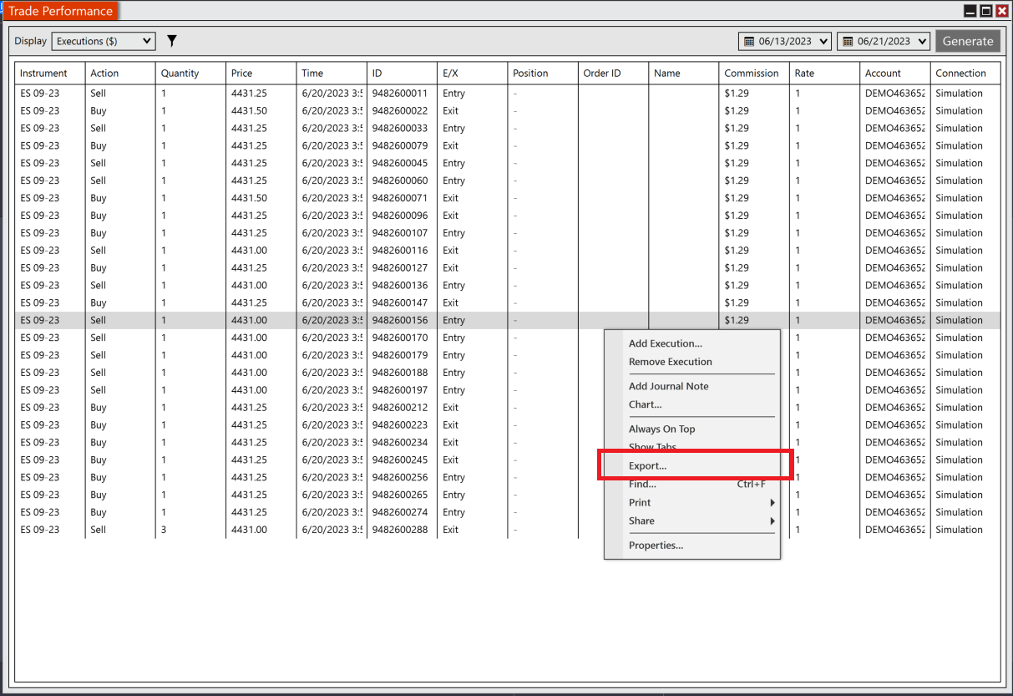Open the Print submenu arrow
The height and width of the screenshot is (696, 1013).
(773, 502)
